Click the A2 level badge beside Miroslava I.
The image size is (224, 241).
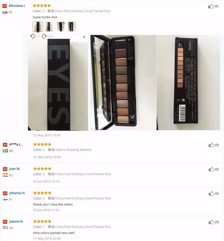pos(4,6)
